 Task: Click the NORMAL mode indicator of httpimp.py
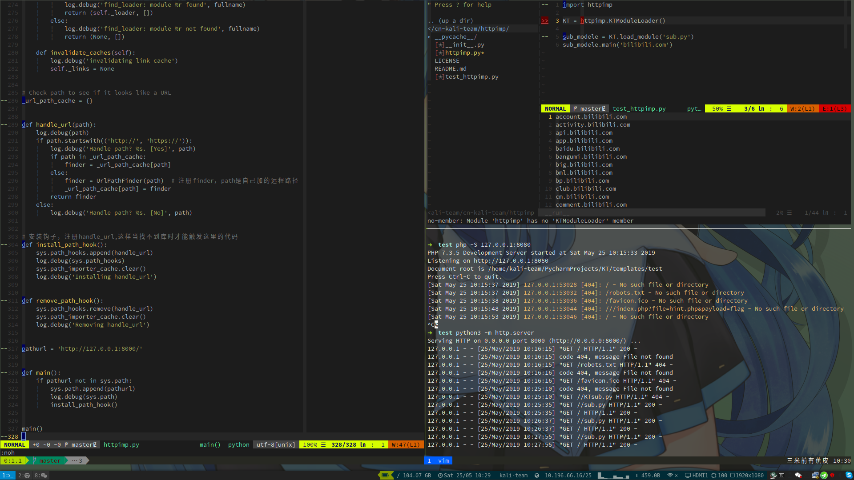point(15,444)
